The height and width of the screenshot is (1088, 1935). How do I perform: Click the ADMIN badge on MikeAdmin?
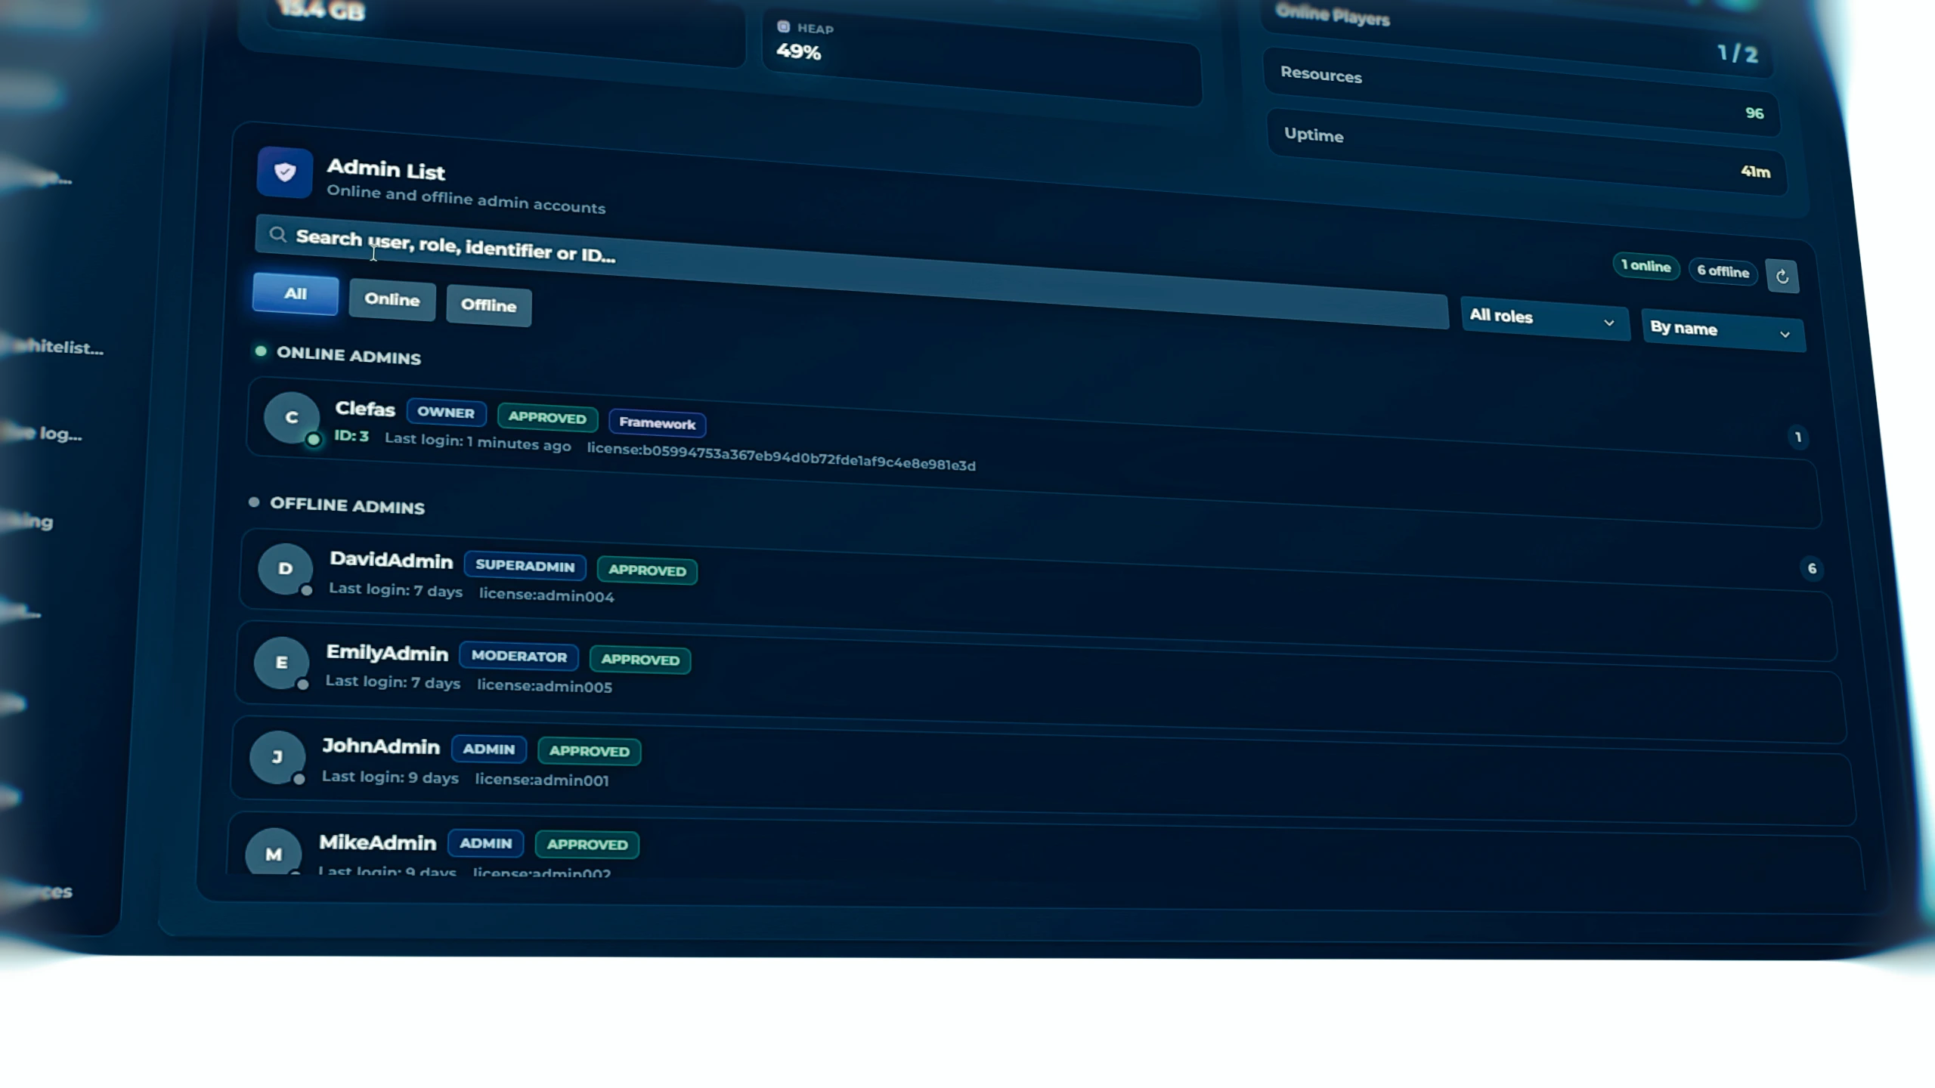click(x=485, y=843)
